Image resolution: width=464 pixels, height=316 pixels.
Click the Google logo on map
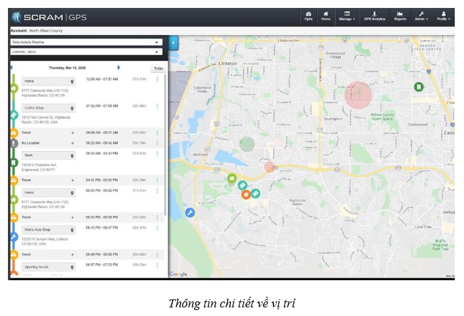(x=179, y=274)
